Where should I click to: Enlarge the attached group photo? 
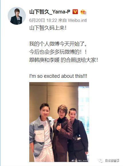(x=59, y=122)
